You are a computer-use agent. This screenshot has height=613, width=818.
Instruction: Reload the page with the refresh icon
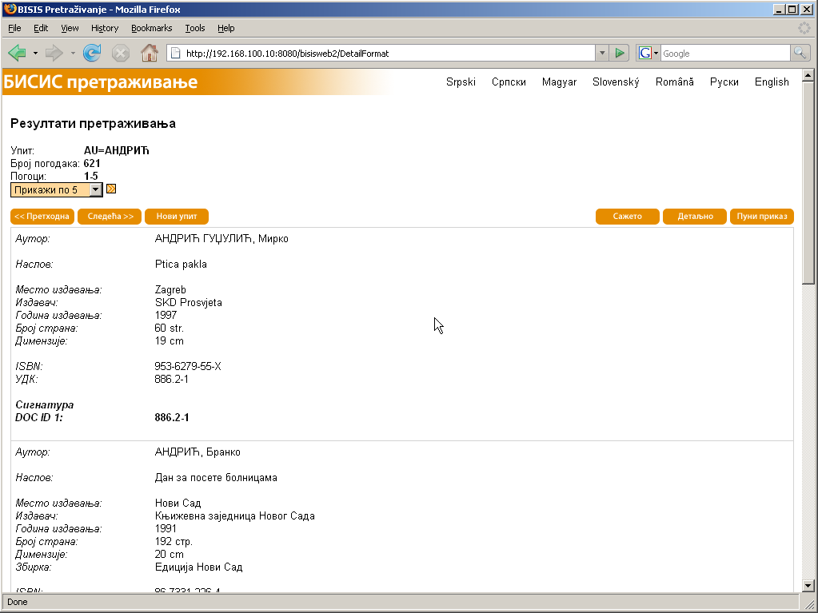92,53
